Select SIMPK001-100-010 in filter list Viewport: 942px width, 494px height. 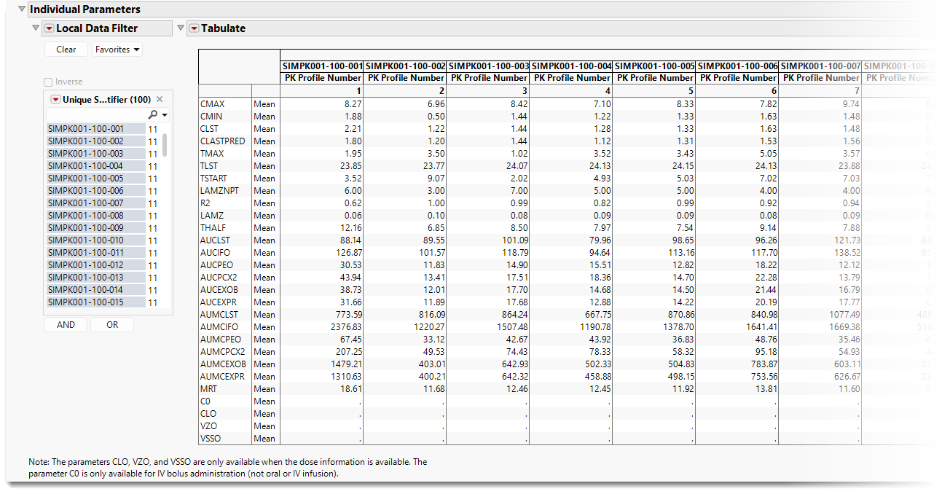pos(96,240)
